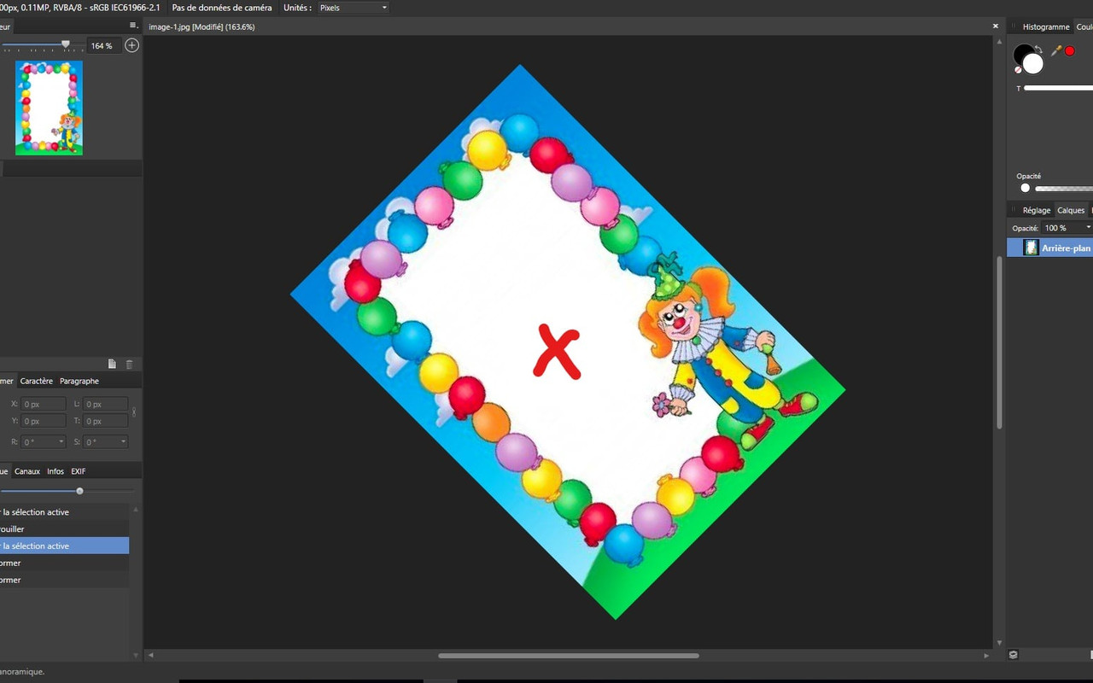Click the red color swatch in the Couleur panel

point(1070,50)
